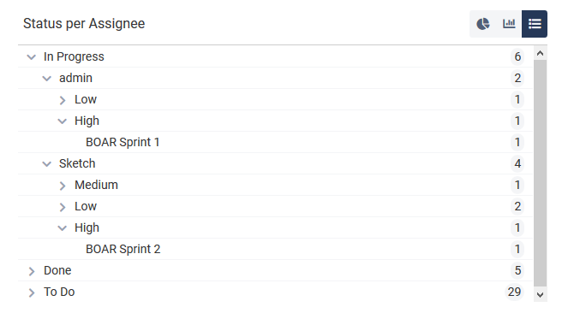The width and height of the screenshot is (562, 313).
Task: Expand Low priority under admin
Action: pyautogui.click(x=63, y=100)
